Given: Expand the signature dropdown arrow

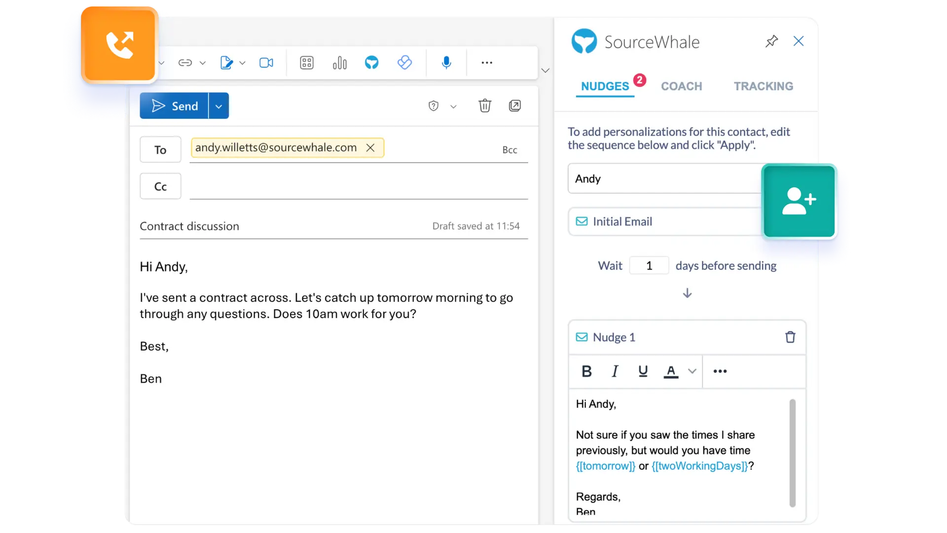Looking at the screenshot, I should pyautogui.click(x=242, y=63).
